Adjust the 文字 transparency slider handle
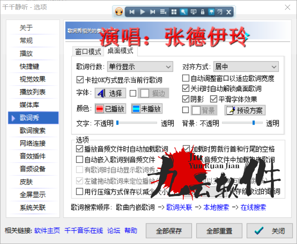Image resolution: width=297 pixels, height=244 pixels. coord(118,123)
